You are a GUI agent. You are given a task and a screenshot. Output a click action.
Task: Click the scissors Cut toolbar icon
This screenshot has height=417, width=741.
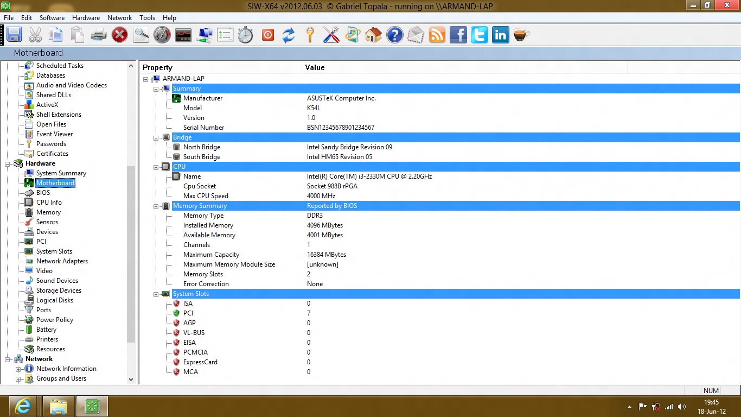tap(35, 35)
